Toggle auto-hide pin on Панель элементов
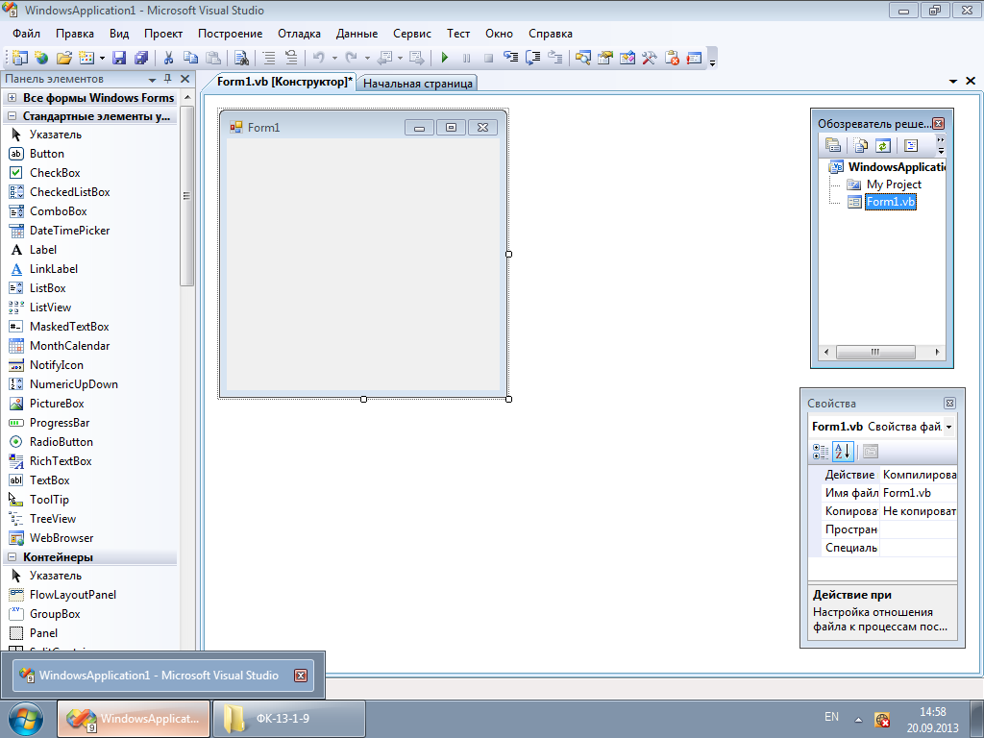This screenshot has width=984, height=738. coord(167,79)
